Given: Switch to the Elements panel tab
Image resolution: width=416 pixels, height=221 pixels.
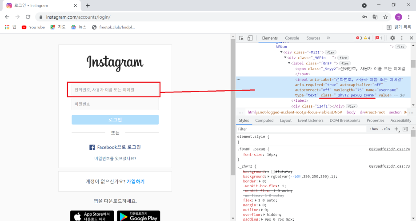Looking at the screenshot, I should coord(270,38).
